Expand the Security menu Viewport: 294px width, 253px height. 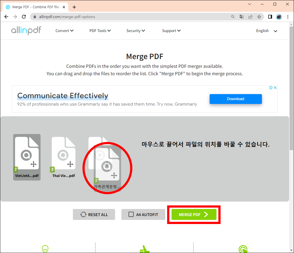coord(136,31)
